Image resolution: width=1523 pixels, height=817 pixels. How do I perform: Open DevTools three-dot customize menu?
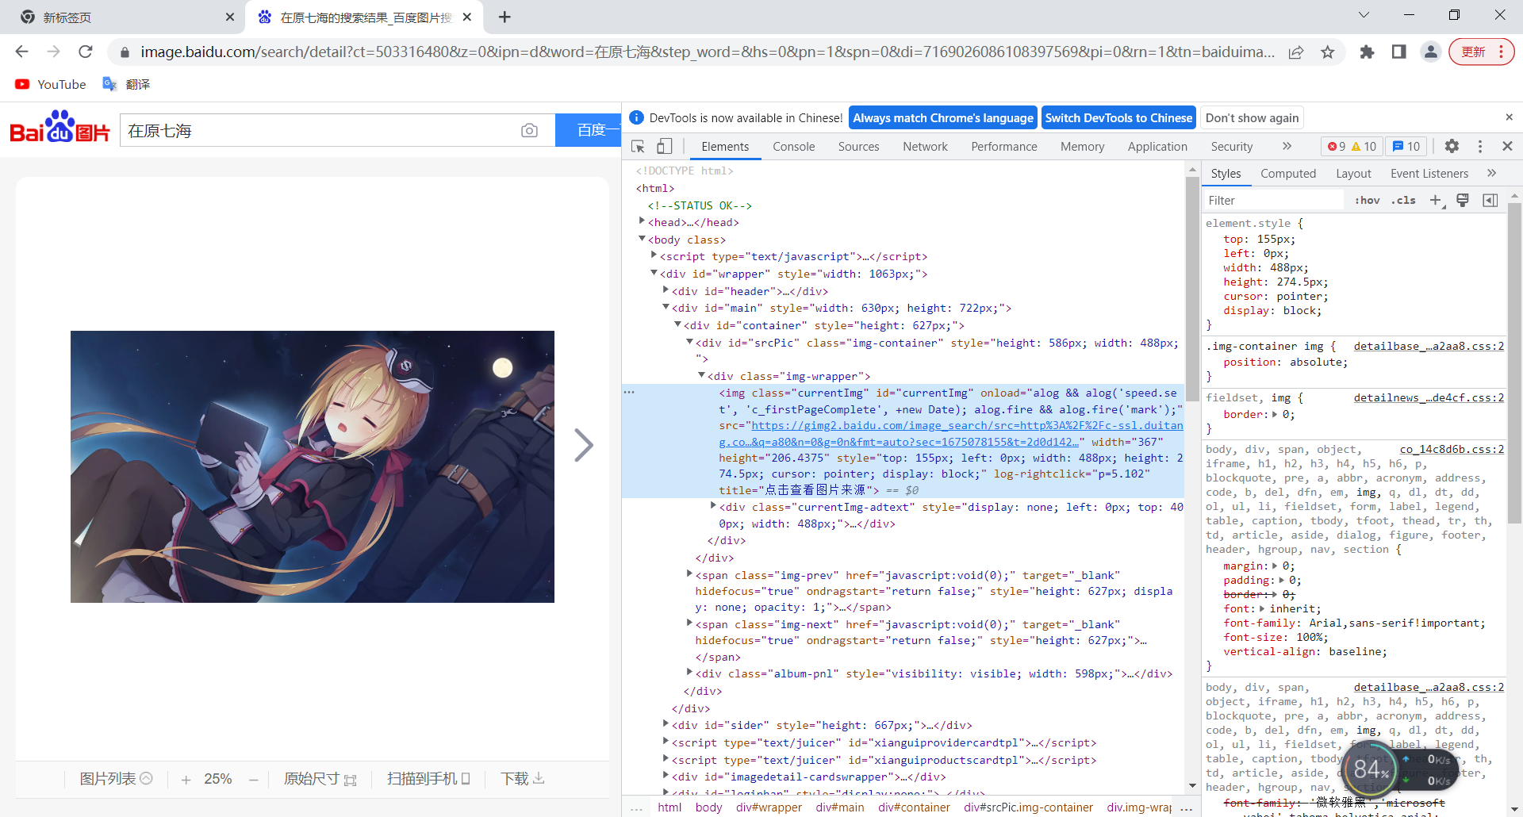coord(1479,146)
